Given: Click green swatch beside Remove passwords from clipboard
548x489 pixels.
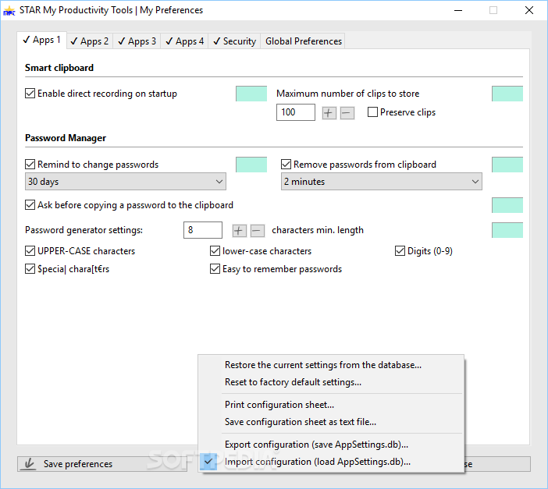Looking at the screenshot, I should pos(507,165).
